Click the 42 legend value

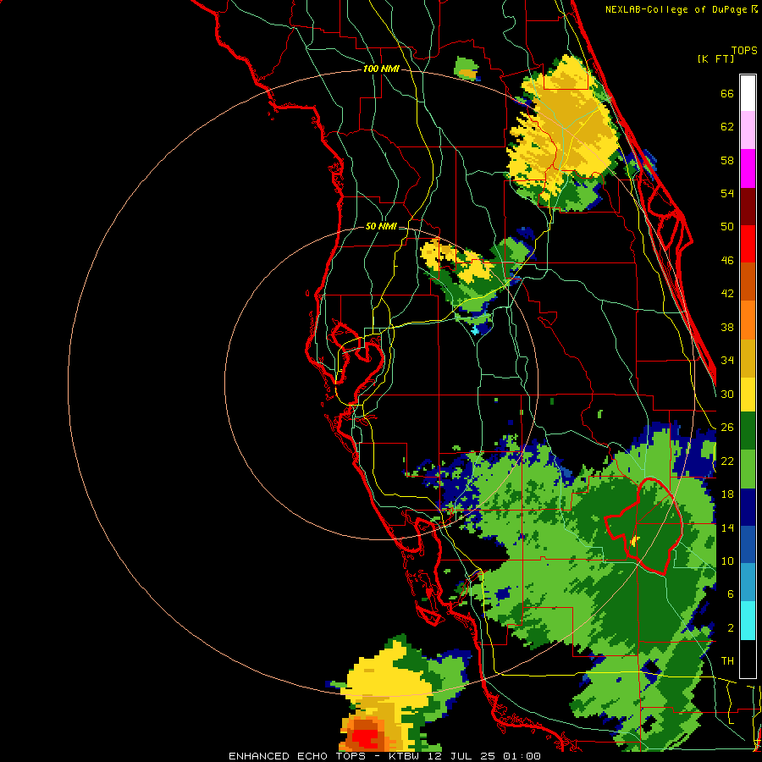(727, 294)
